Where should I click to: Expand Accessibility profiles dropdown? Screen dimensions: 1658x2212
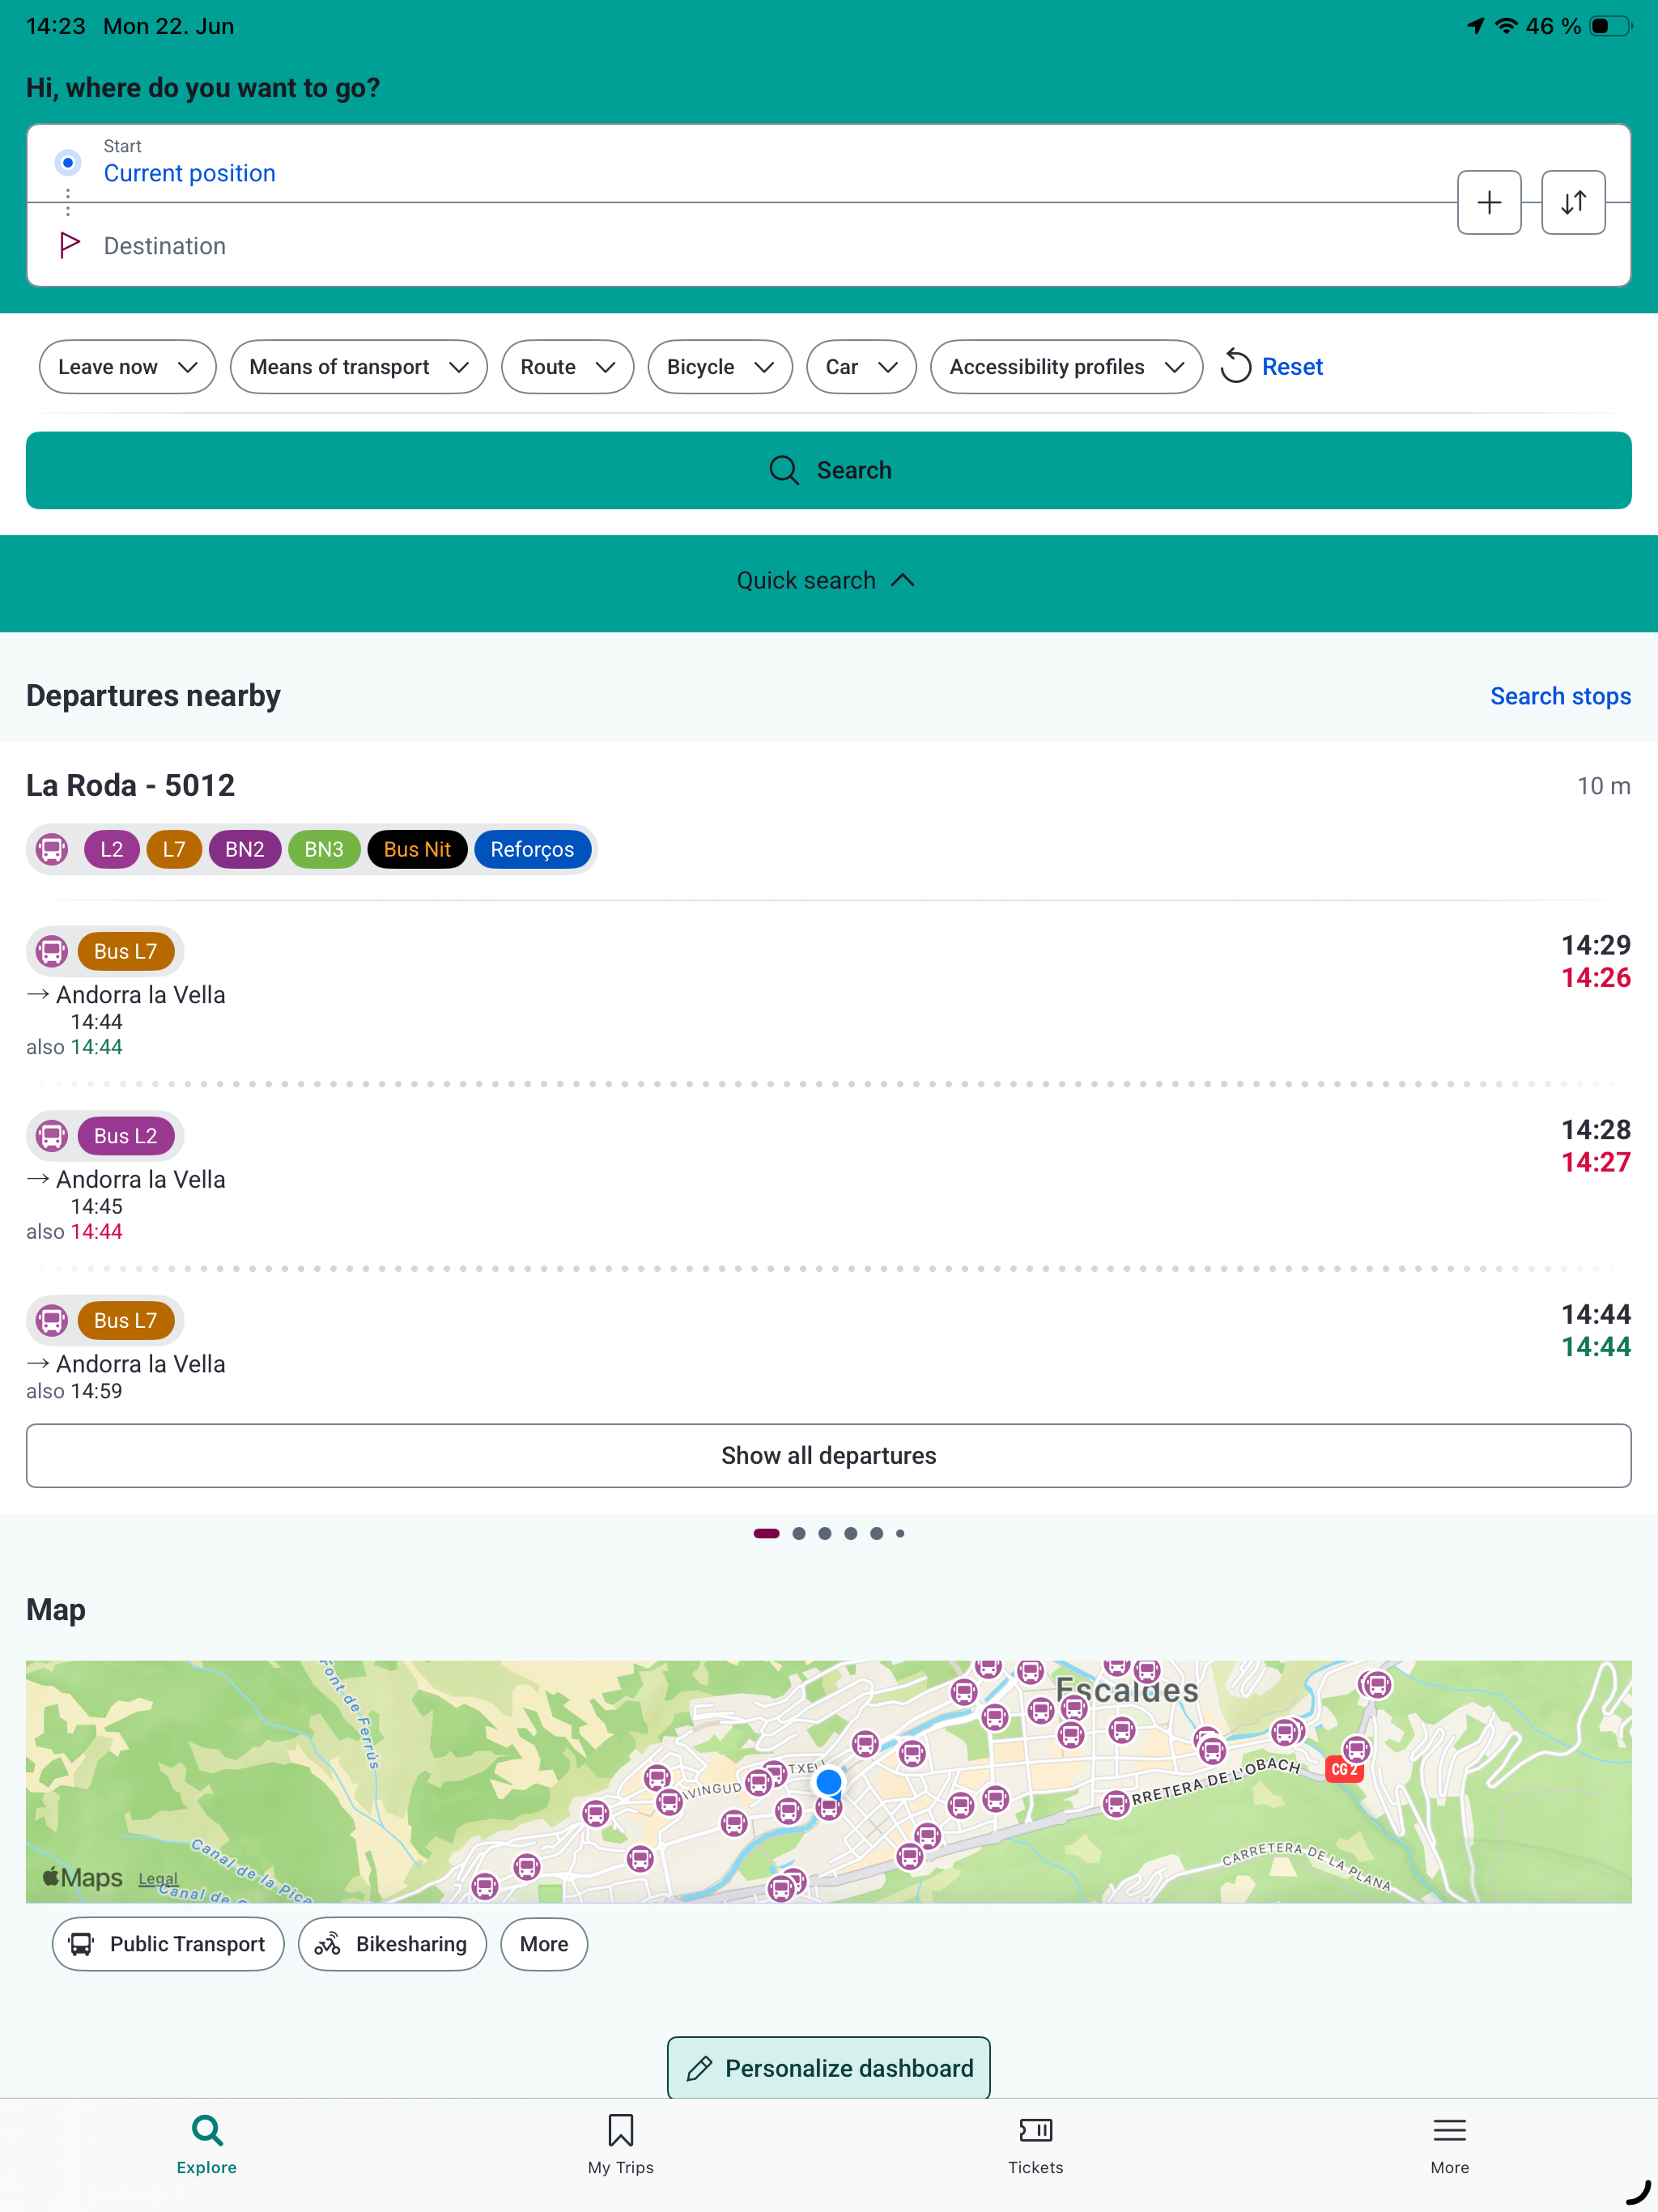pos(1066,367)
